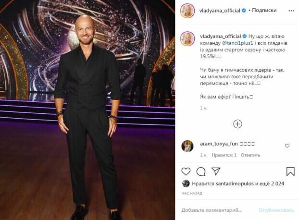Like the post with the heart icon
Viewport: 298px width, 220px height.
186,171
